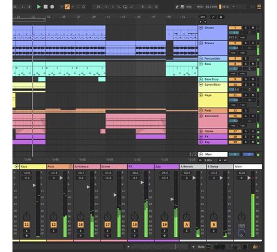This screenshot has width=277, height=252.
Task: Fold the Keys track in arrangement
Action: (201, 95)
